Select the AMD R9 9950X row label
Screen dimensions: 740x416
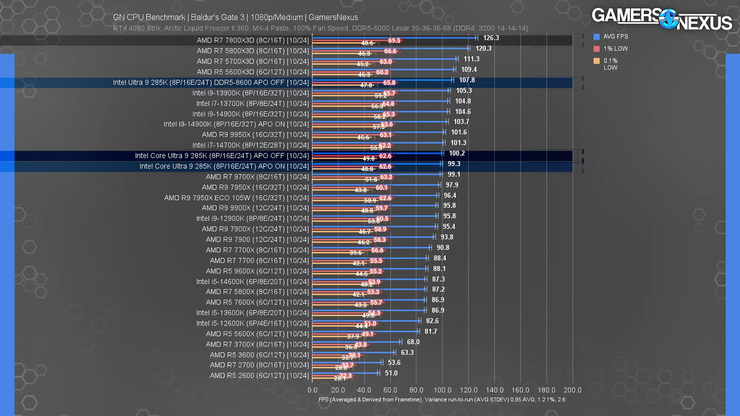coord(256,135)
